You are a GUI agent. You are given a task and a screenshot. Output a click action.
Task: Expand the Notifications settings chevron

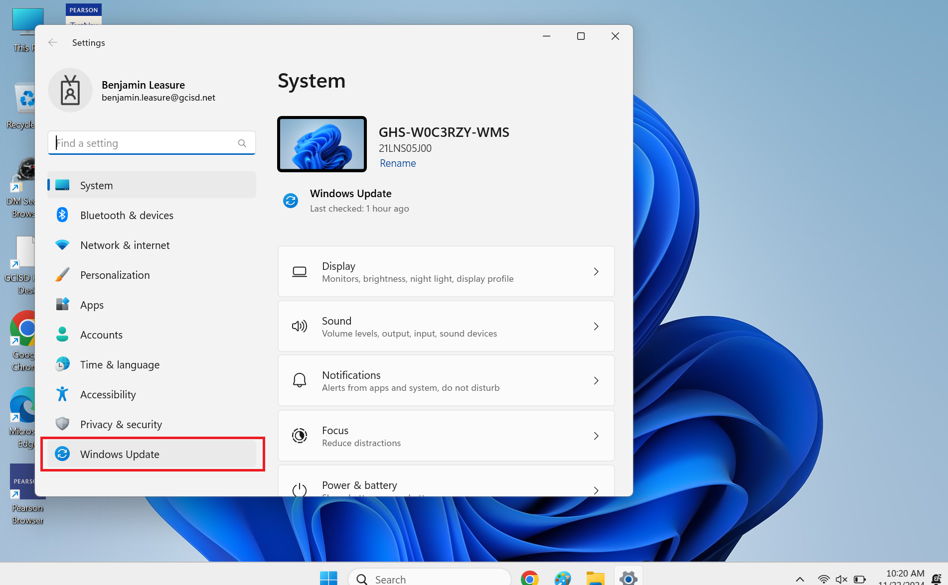pyautogui.click(x=596, y=381)
